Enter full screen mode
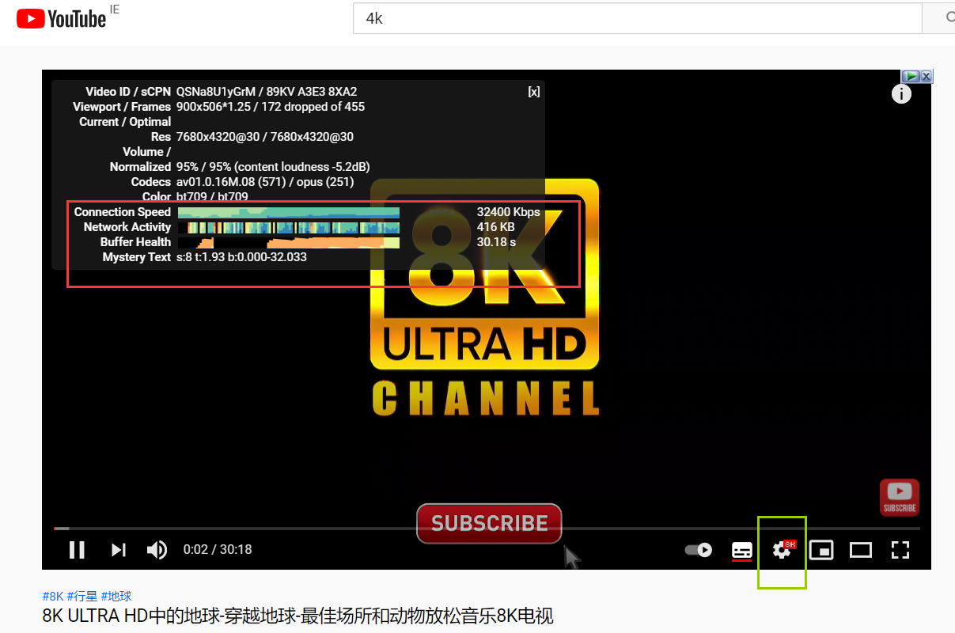The width and height of the screenshot is (955, 633). [900, 550]
